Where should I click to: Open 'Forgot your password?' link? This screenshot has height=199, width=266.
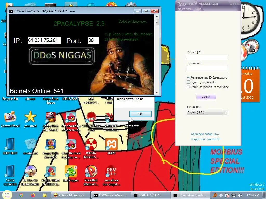tap(205, 139)
